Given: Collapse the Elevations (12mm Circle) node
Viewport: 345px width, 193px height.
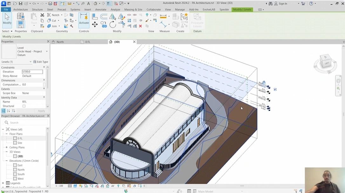Looking at the screenshot, I should (6, 161).
